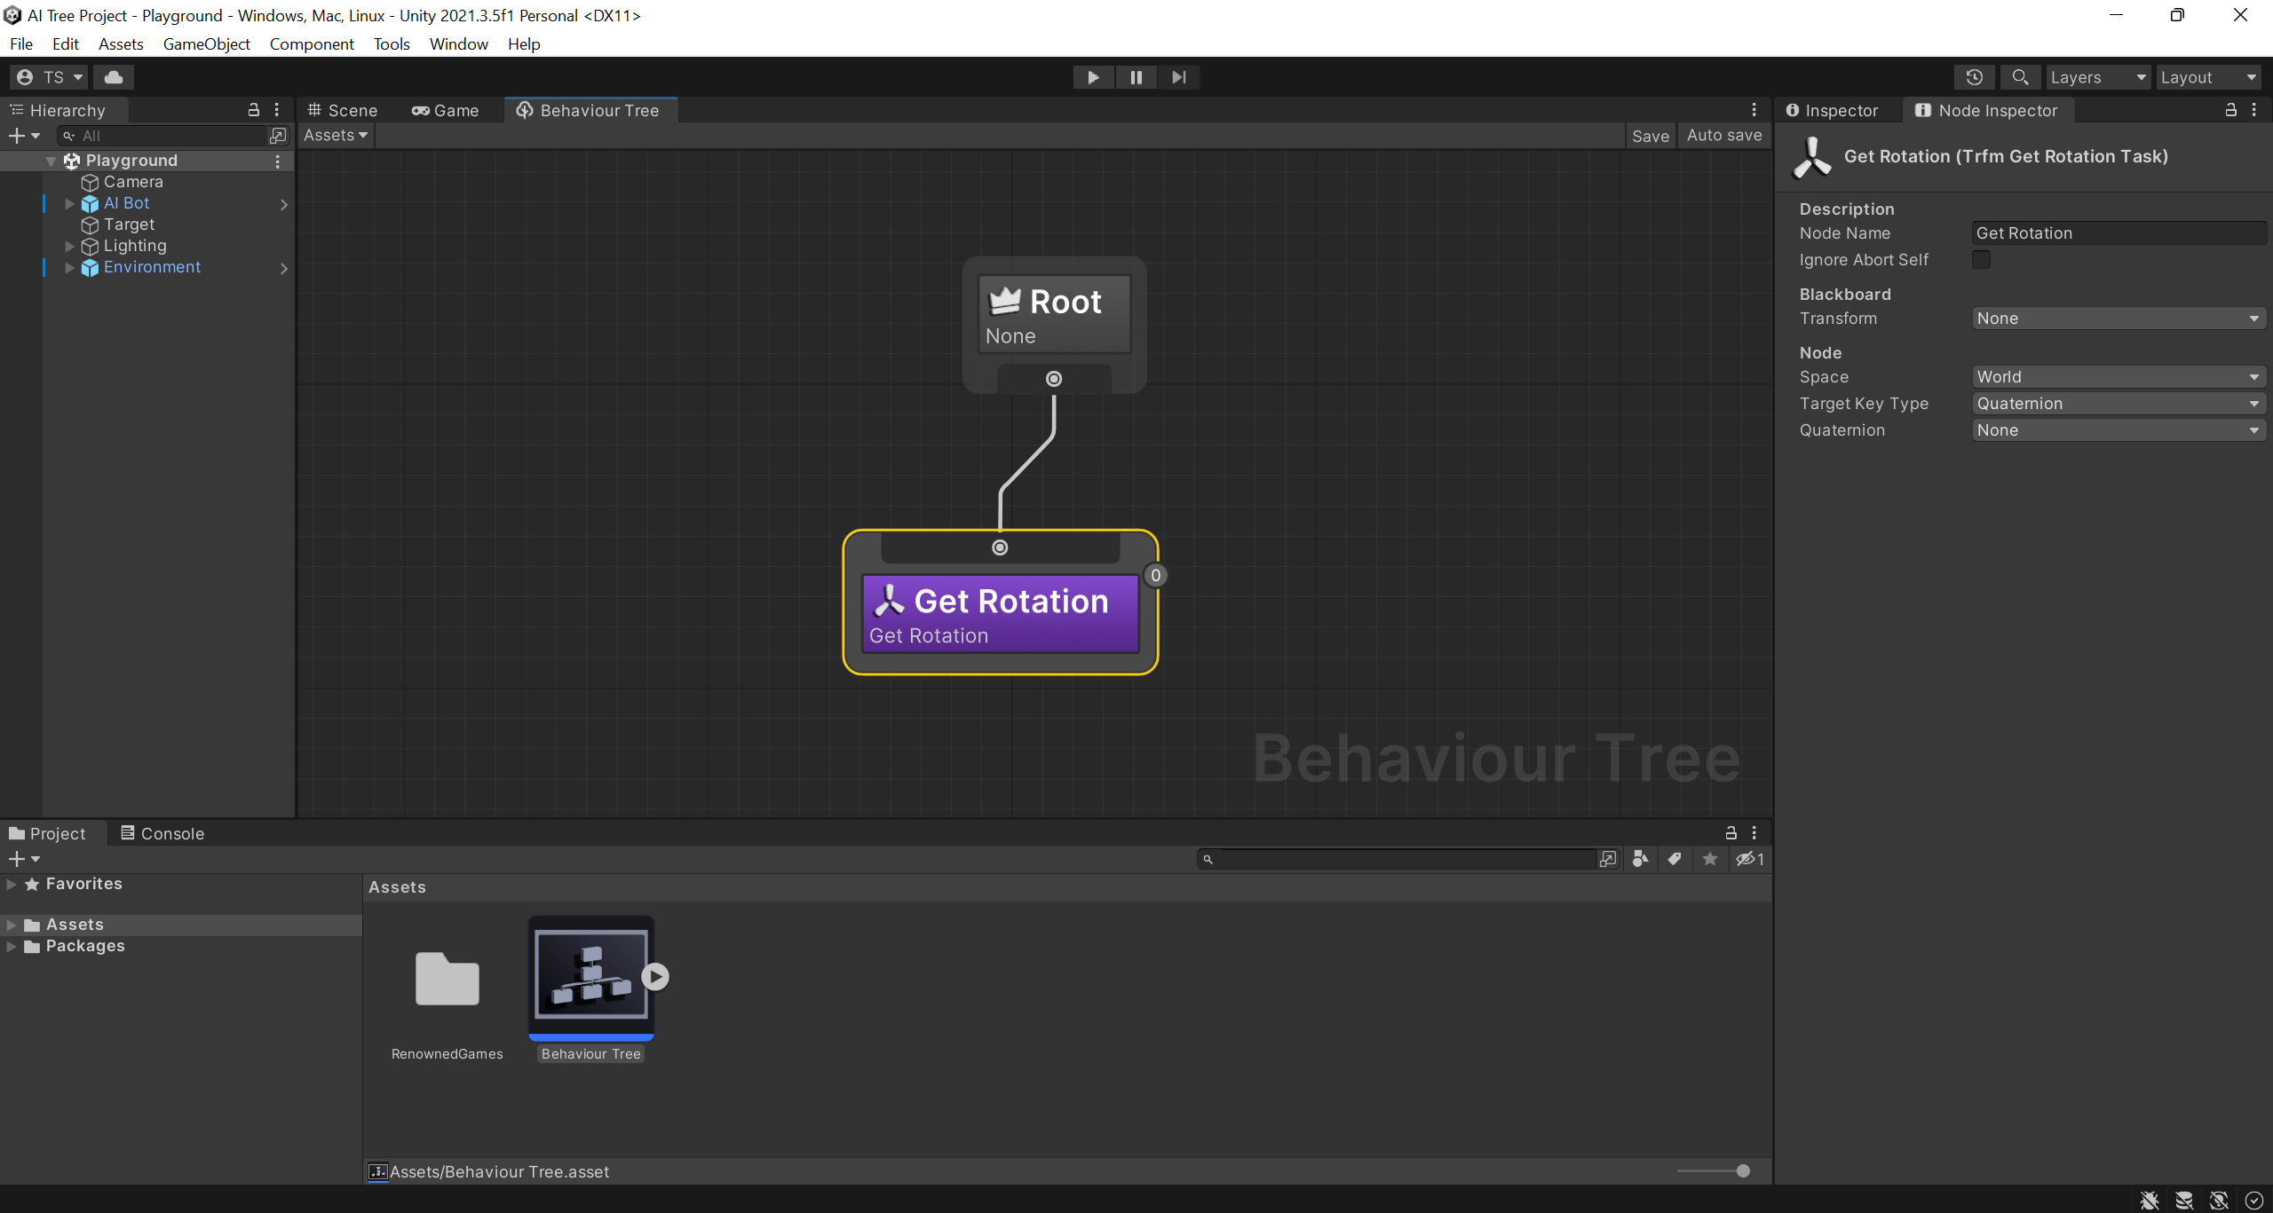Open Unity cloud services icon
This screenshot has width=2273, height=1213.
tap(114, 77)
